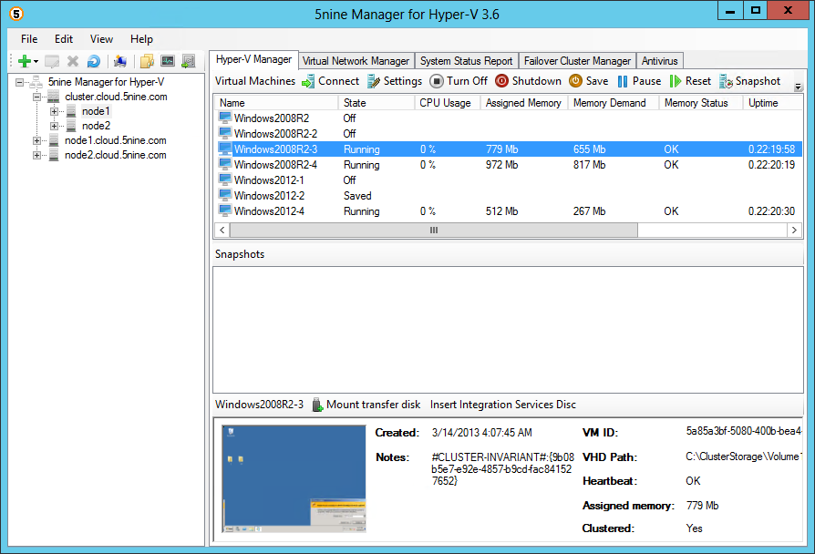The image size is (815, 554).
Task: Sort by Uptime column header
Action: [x=772, y=103]
